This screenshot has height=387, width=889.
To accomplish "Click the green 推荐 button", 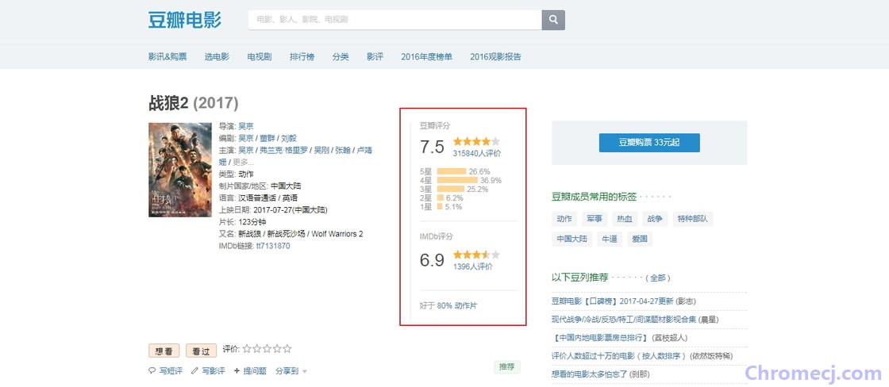I will (x=506, y=367).
